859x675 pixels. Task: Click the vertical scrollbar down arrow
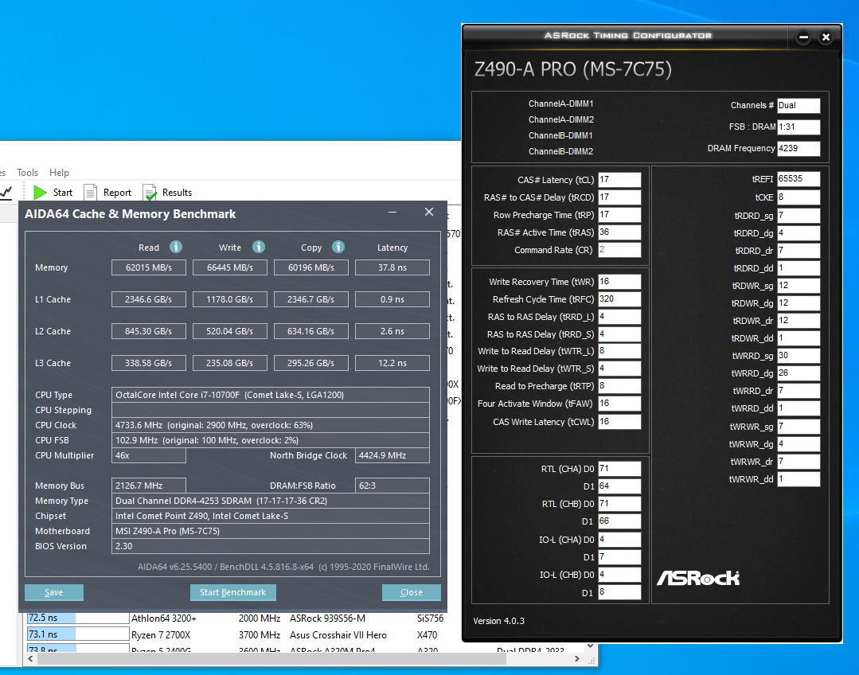[x=591, y=646]
